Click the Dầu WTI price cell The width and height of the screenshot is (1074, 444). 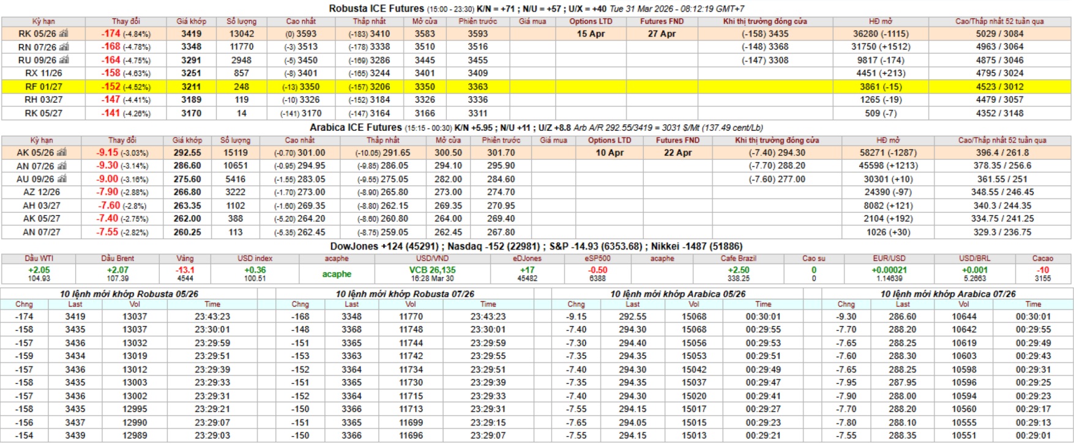point(39,274)
